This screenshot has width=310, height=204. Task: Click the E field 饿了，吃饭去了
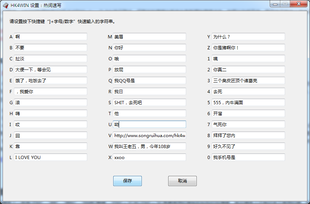pos(51,80)
